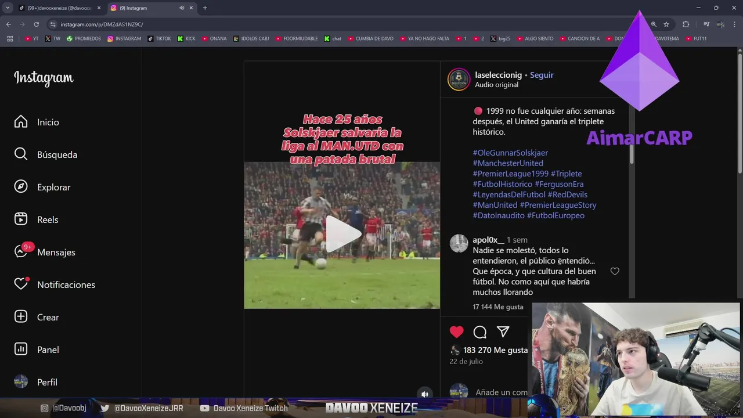The image size is (743, 418).
Task: Expand the tab search dropdown
Action: 8,8
